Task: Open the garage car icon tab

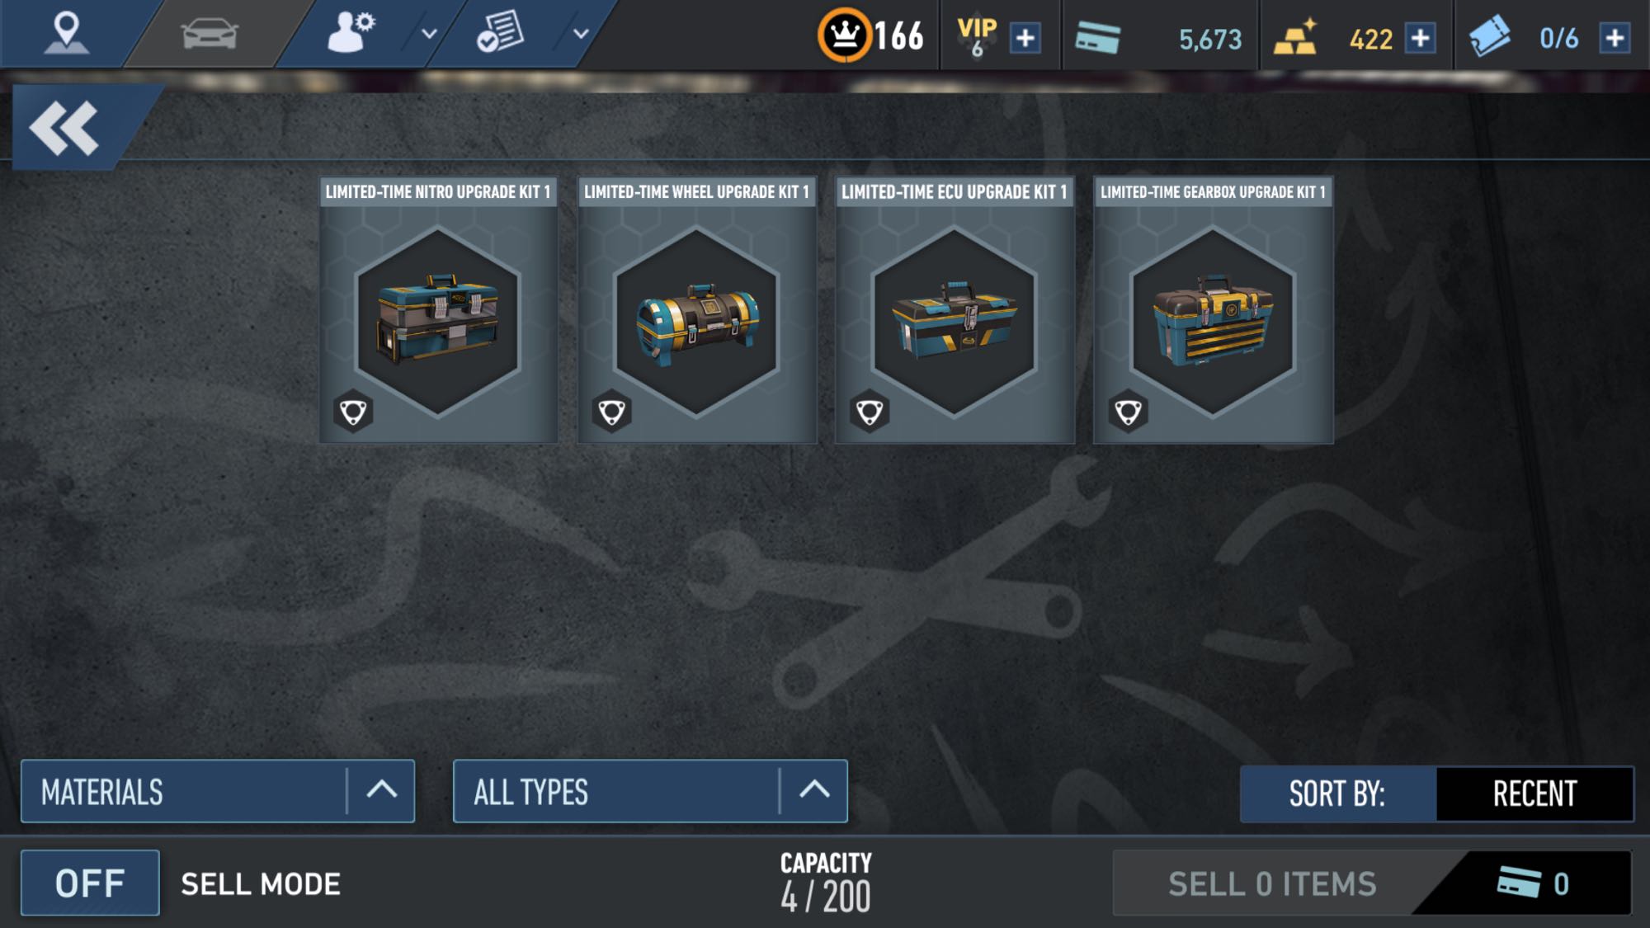Action: [210, 35]
